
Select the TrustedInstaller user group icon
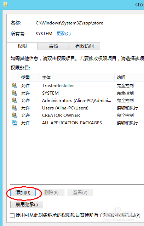tap(15, 85)
